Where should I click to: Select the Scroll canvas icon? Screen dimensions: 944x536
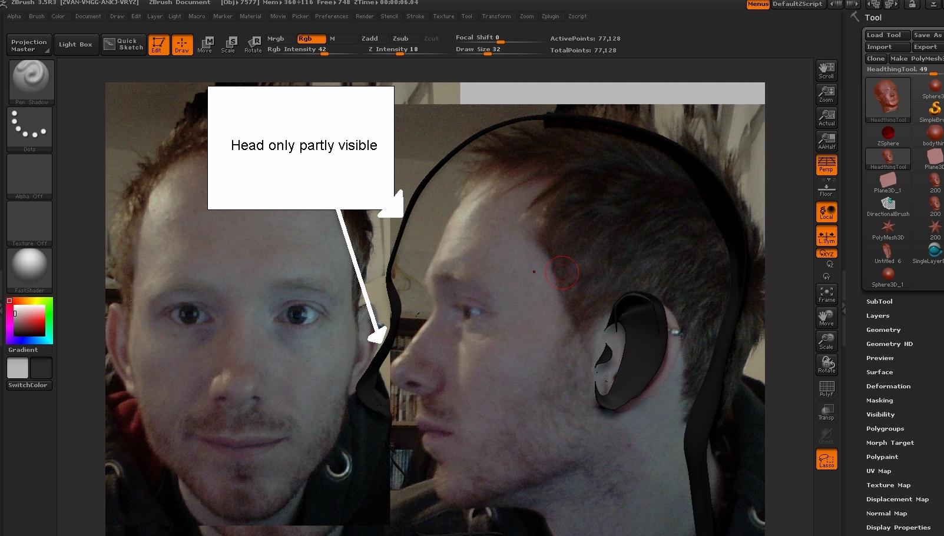[826, 70]
